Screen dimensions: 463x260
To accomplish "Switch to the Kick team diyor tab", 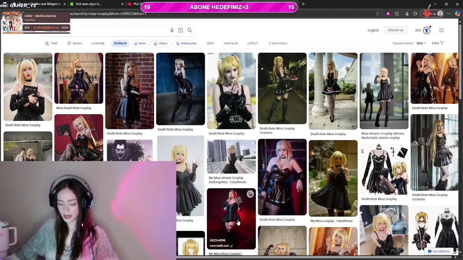I will pyautogui.click(x=92, y=4).
